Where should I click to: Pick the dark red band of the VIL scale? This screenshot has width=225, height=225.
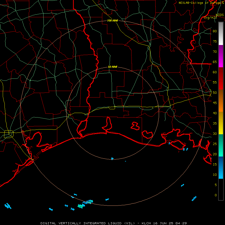tap(221, 78)
